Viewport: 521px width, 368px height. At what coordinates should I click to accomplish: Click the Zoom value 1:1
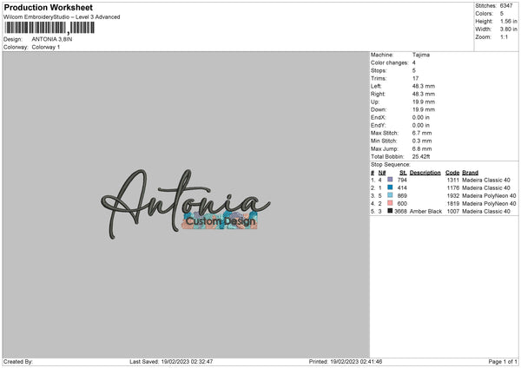[504, 37]
